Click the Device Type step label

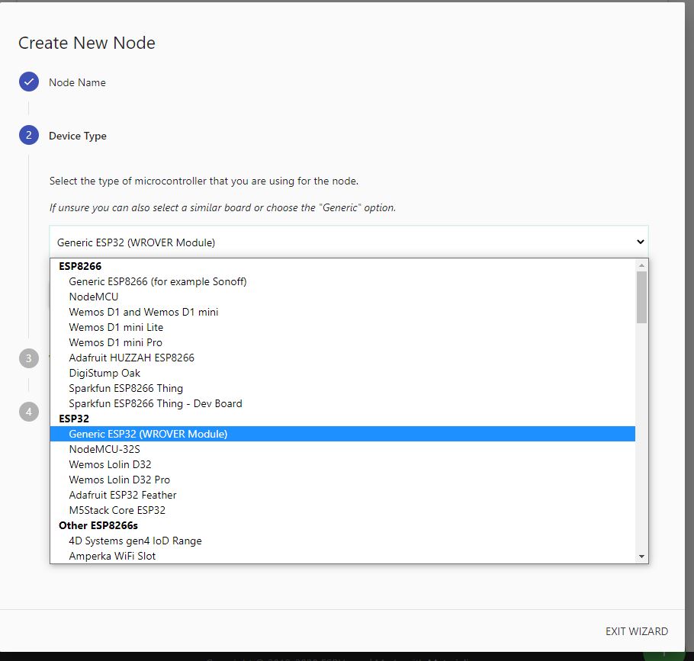[78, 136]
